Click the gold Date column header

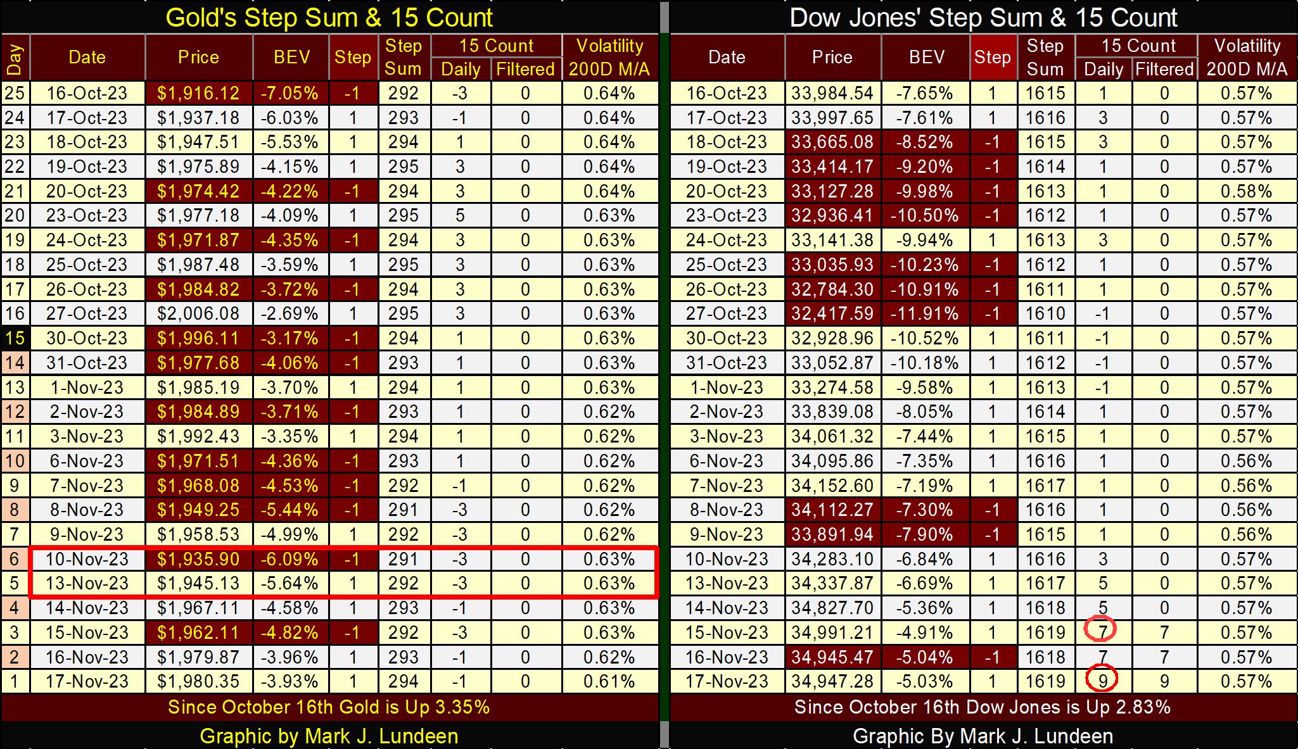pyautogui.click(x=87, y=57)
